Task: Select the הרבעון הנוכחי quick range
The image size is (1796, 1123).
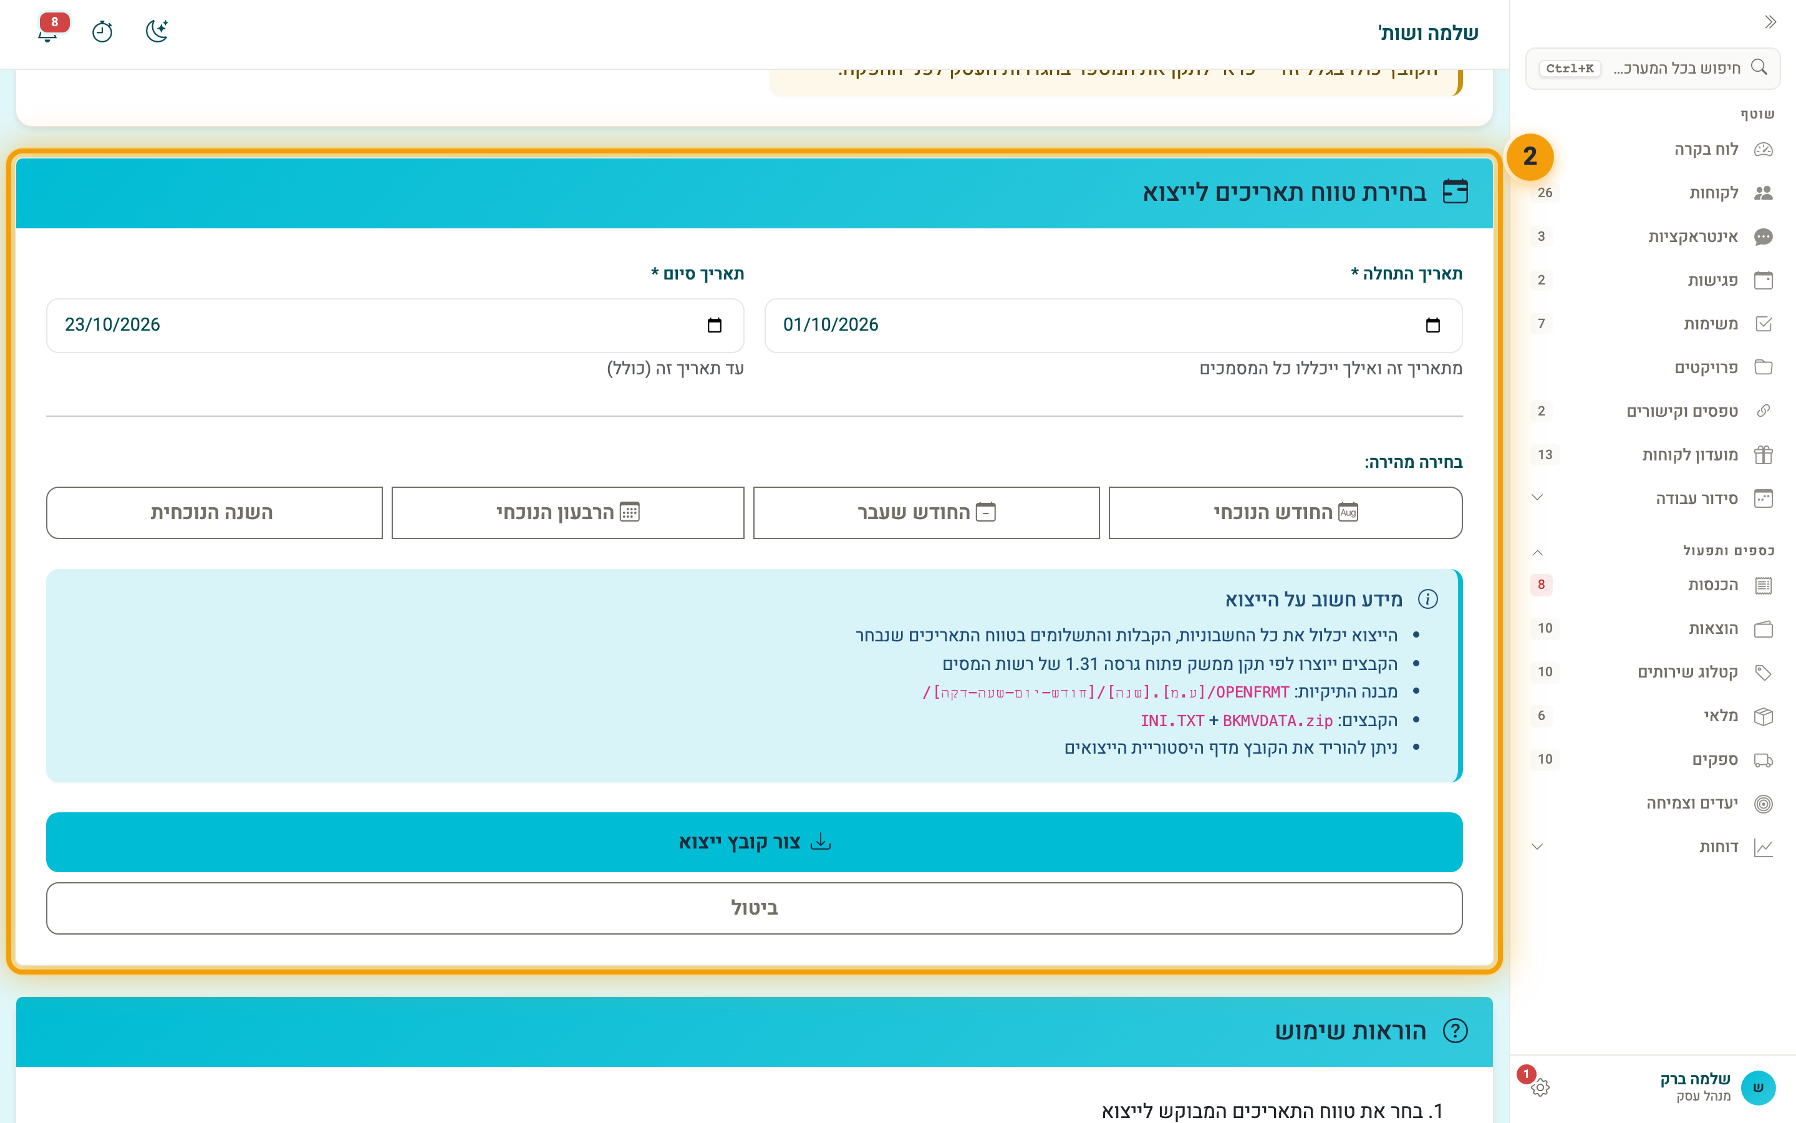Action: tap(567, 512)
